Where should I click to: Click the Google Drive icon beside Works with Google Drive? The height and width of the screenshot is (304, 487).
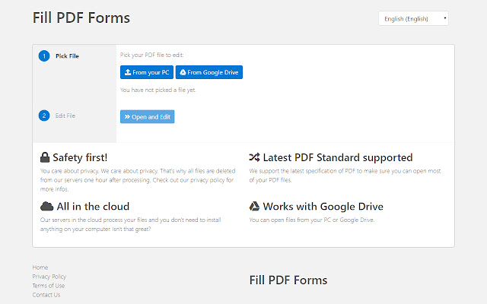click(x=255, y=206)
